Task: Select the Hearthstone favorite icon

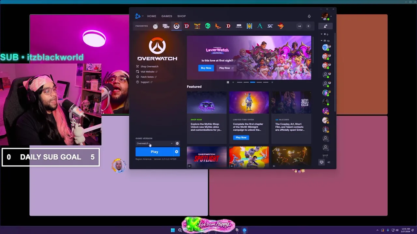Action: (x=155, y=26)
